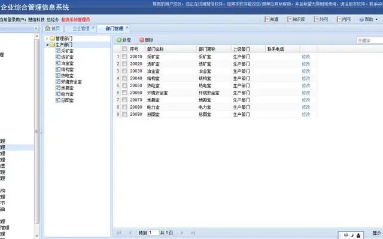This screenshot has height=239, width=383.
Task: Switch to the 企业管理 tab
Action: pos(81,29)
